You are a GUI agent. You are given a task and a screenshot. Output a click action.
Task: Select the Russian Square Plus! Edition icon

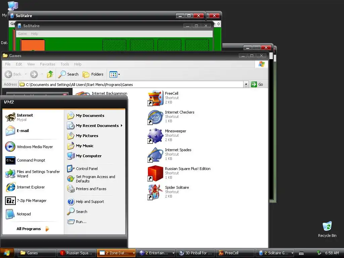(x=155, y=173)
